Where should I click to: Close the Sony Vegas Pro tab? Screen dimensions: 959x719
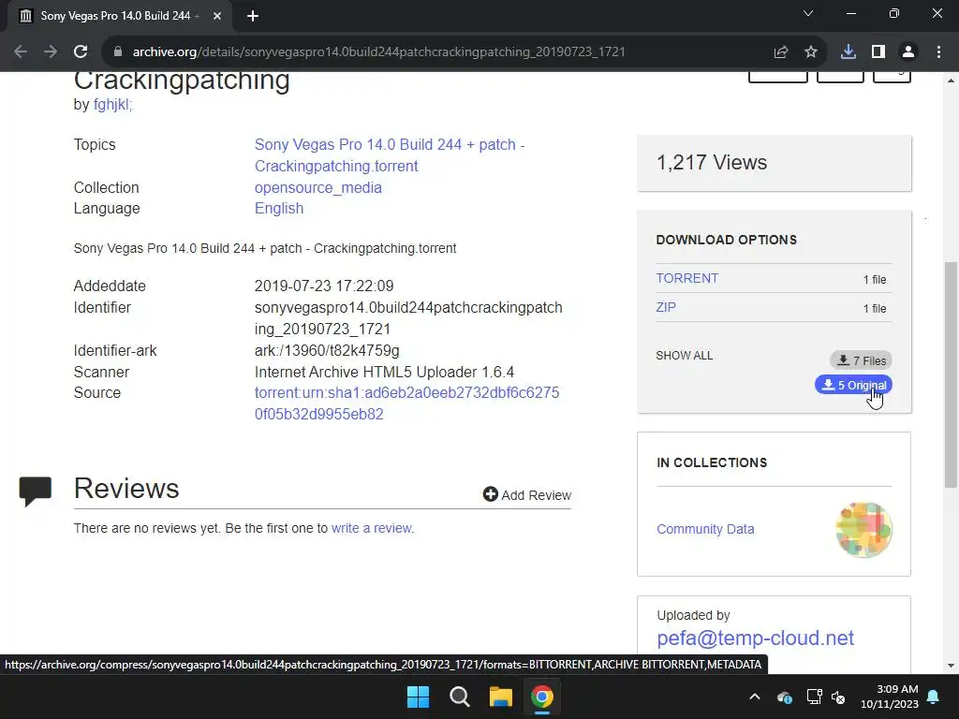[217, 16]
